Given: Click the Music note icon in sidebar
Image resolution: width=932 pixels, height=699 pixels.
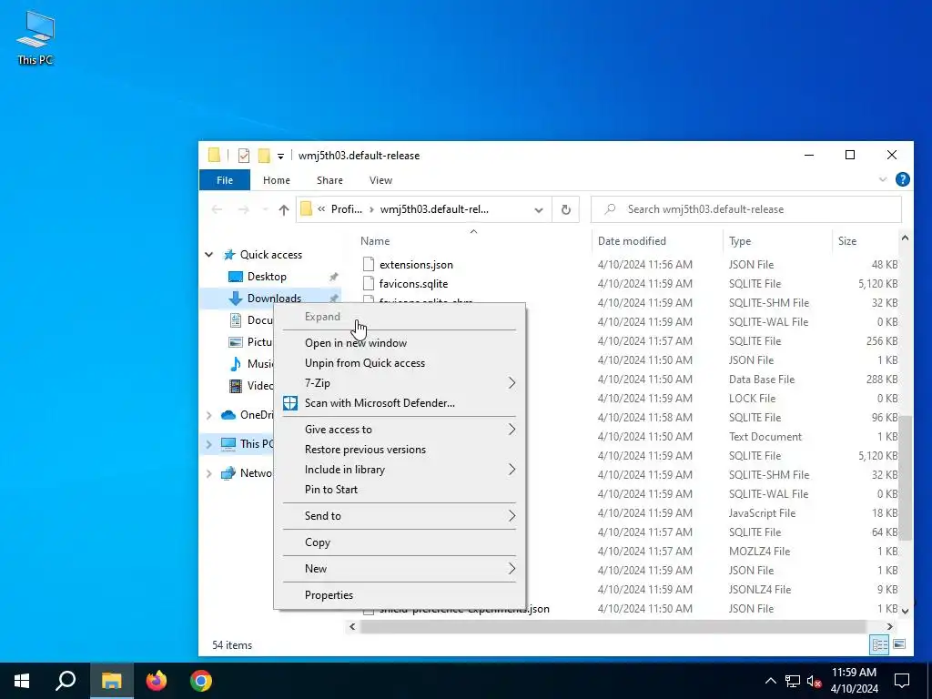Looking at the screenshot, I should click(x=236, y=364).
